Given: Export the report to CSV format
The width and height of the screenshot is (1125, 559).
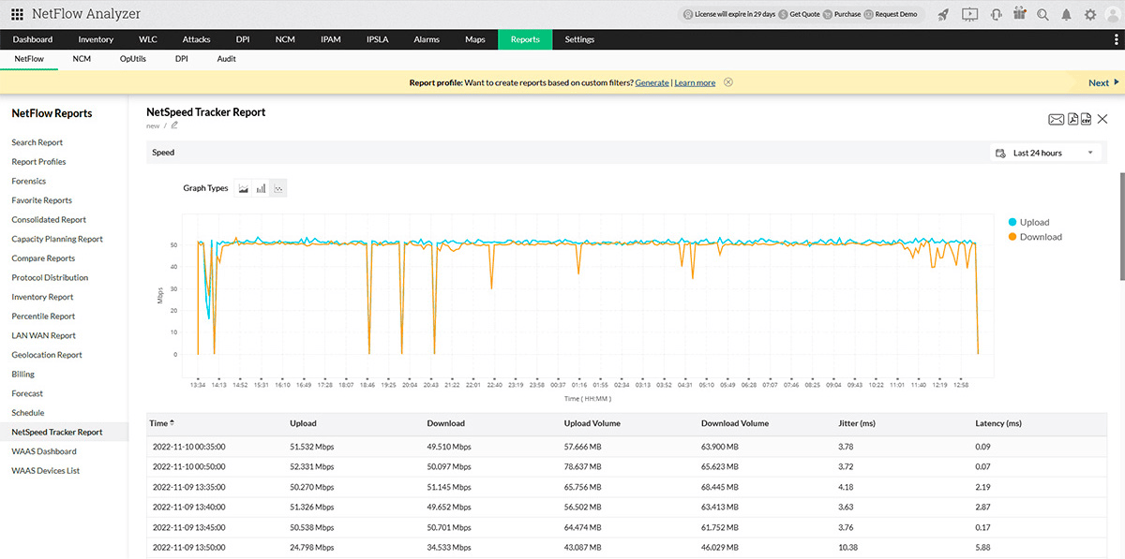Looking at the screenshot, I should [x=1086, y=119].
